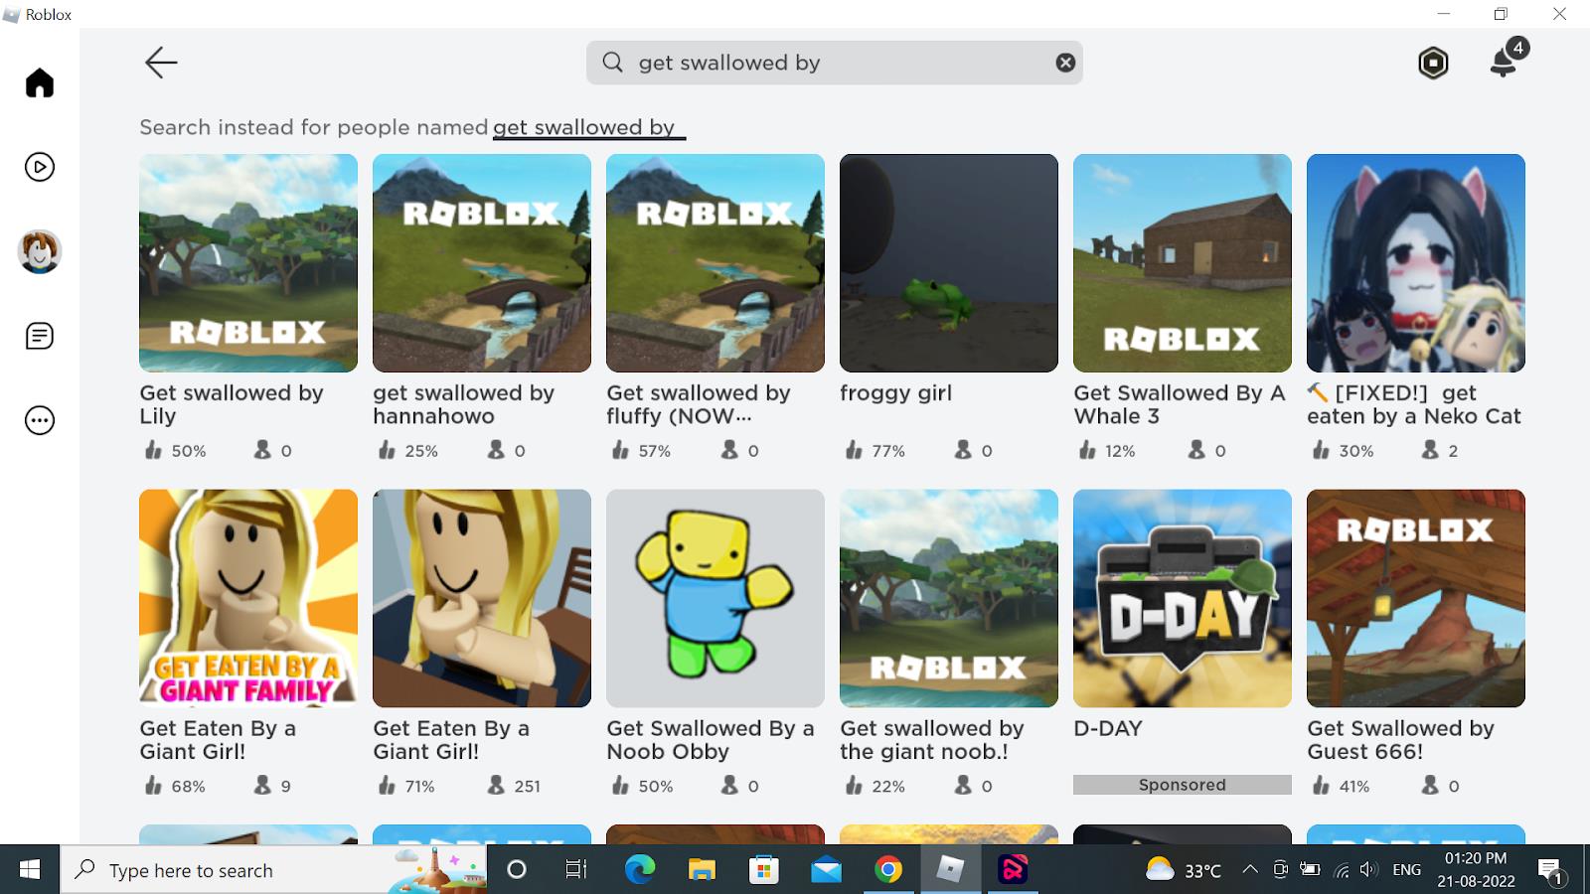This screenshot has height=894, width=1590.
Task: Clear the search text with X button
Action: pyautogui.click(x=1065, y=63)
